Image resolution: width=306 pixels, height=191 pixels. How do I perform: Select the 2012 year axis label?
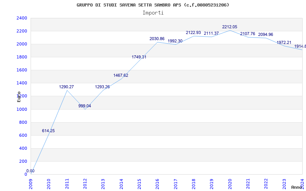click(85, 184)
